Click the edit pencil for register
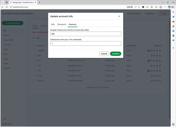 [x=154, y=51]
